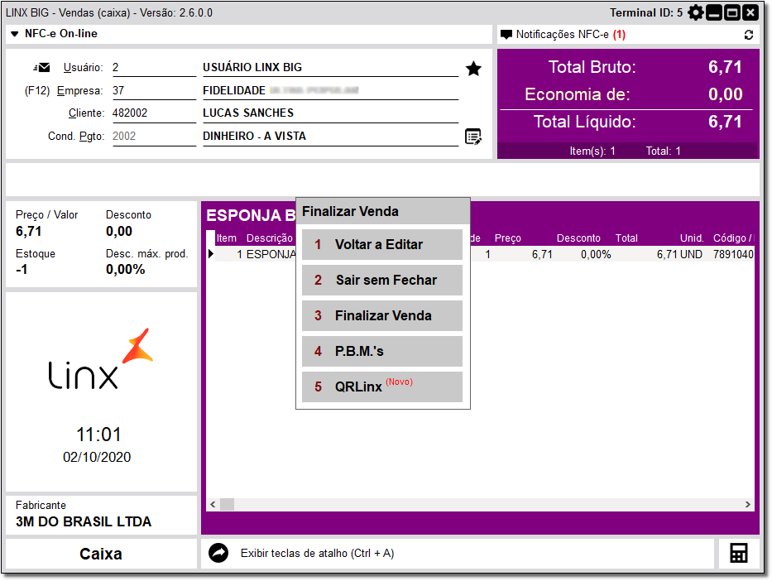
Task: Choose option 4 P.B.M.'s
Action: [x=382, y=351]
